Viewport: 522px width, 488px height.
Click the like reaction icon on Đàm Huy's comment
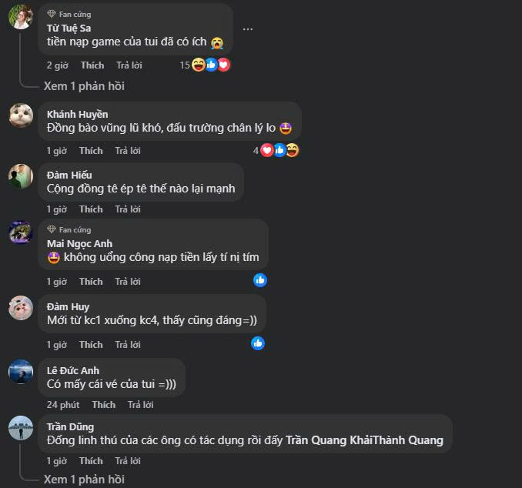[x=258, y=343]
